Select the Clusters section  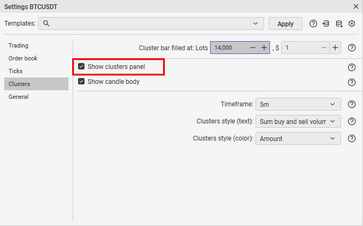(x=36, y=84)
